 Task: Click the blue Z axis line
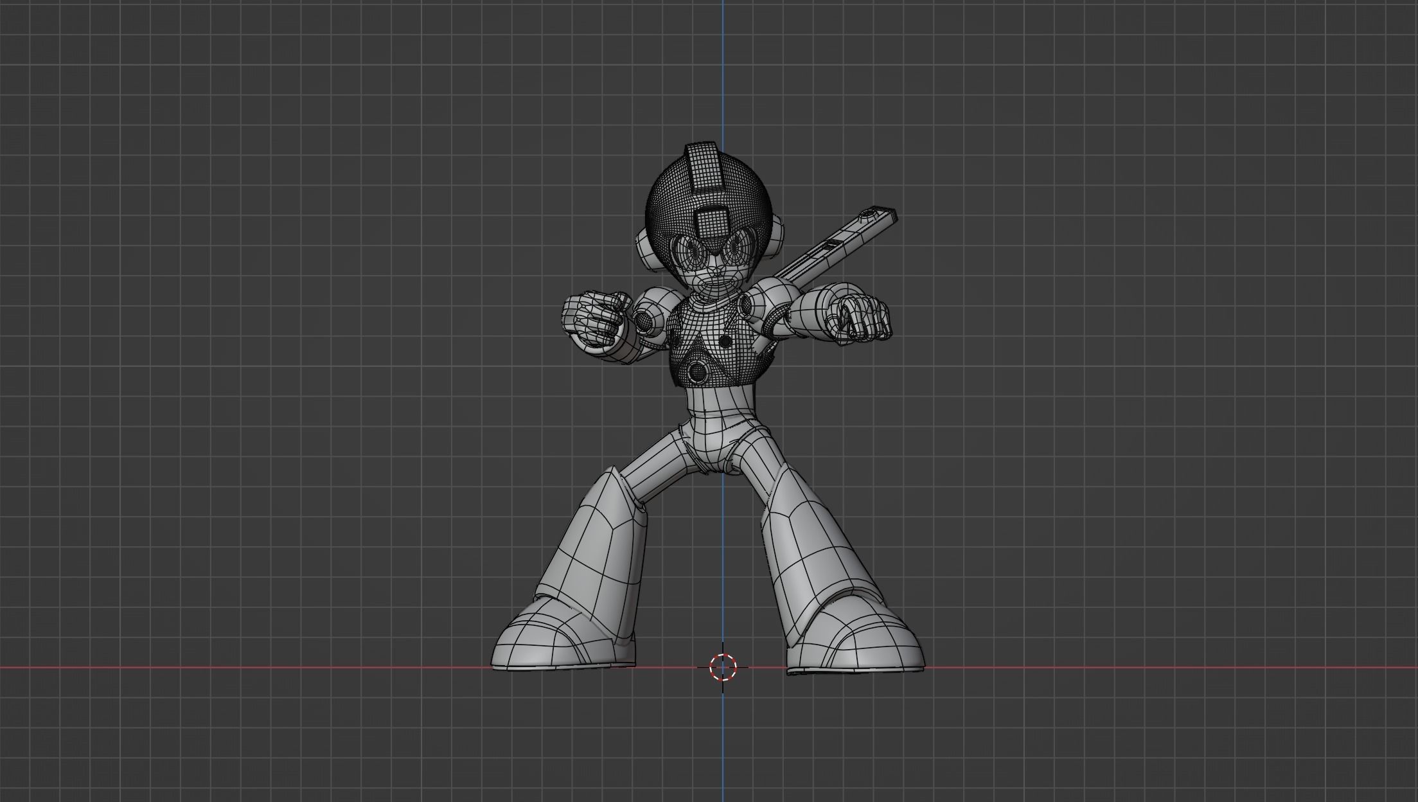(x=722, y=96)
